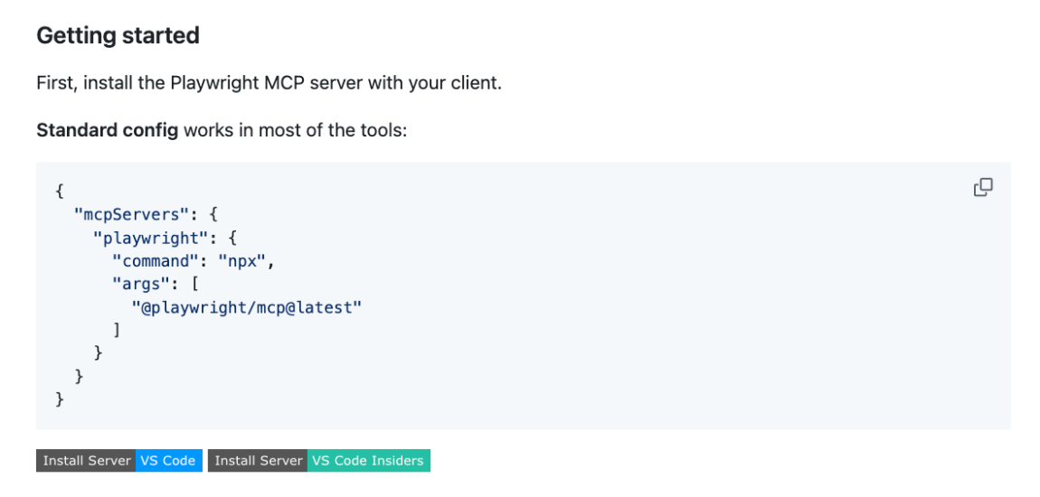Viewport: 1040px width, 497px height.
Task: Click the closing brace of the playwright object
Action: 98,352
